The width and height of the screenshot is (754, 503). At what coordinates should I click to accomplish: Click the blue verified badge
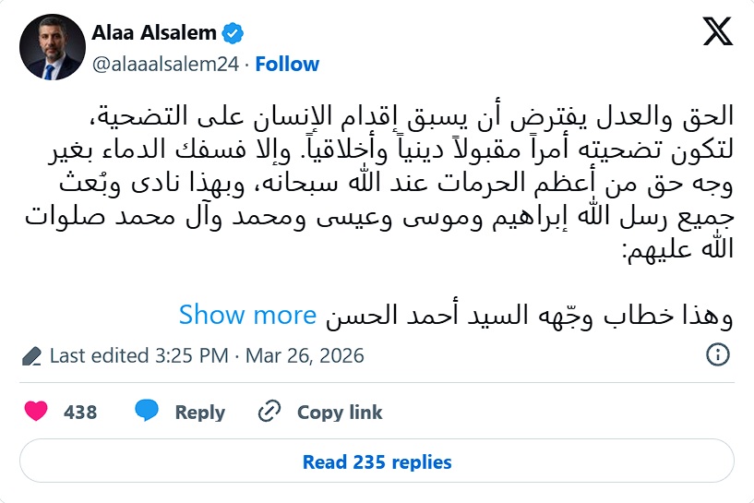pos(233,34)
